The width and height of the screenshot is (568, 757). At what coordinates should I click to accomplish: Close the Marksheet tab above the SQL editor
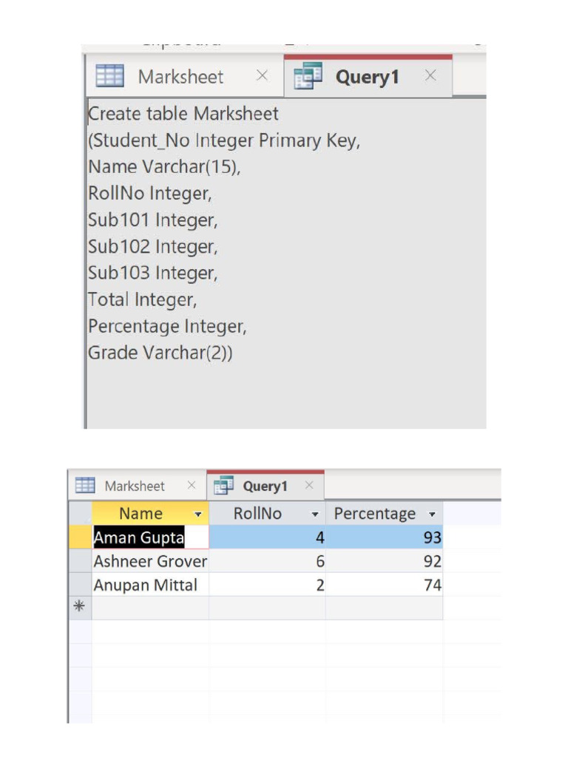(x=262, y=75)
